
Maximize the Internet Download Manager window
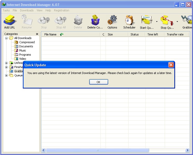[x=183, y=5]
